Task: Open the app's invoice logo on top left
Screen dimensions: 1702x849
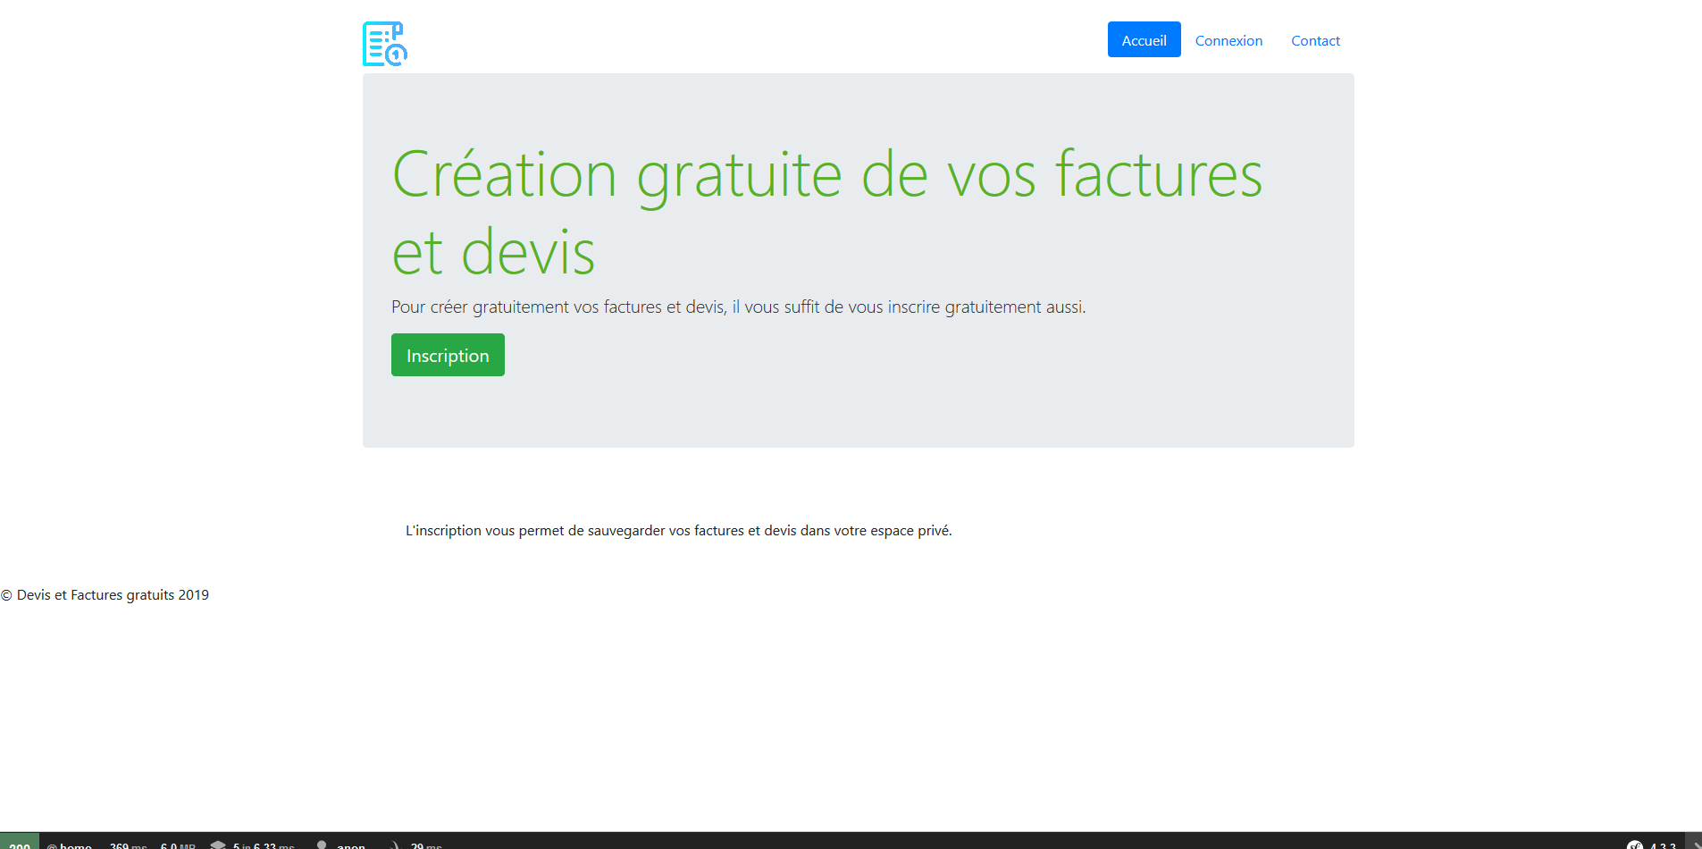Action: 384,42
